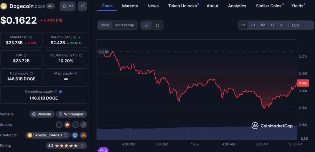
Task: Open Total supply info icon
Action: (x=31, y=74)
